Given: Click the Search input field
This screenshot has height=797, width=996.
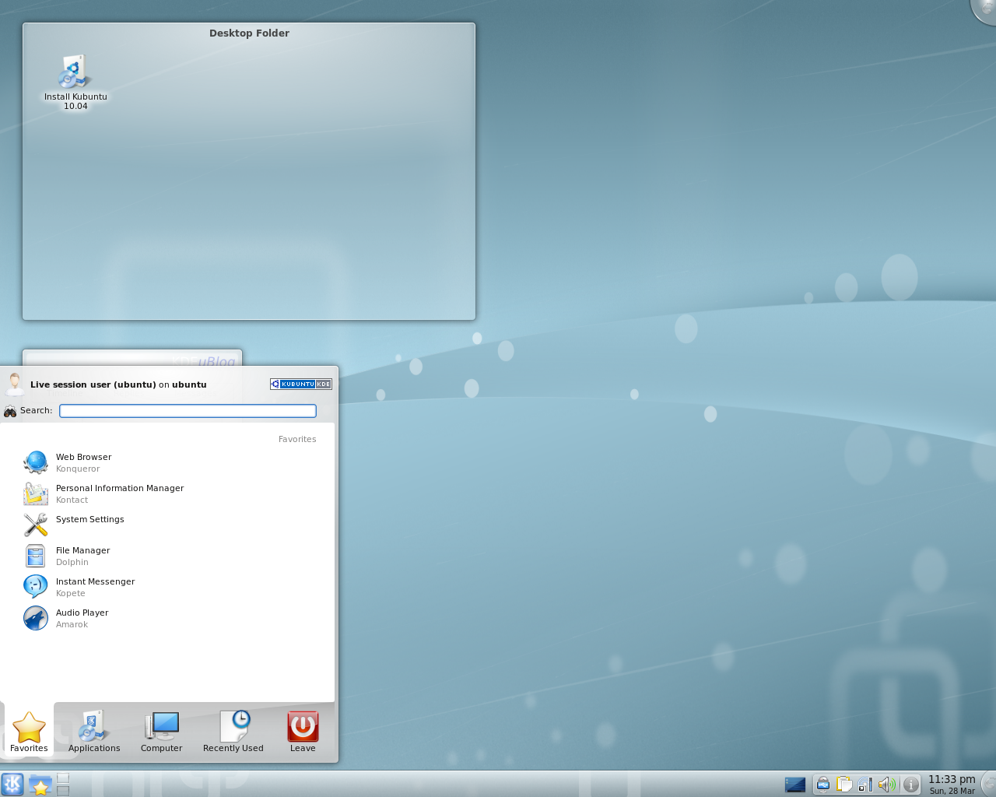Looking at the screenshot, I should [x=188, y=411].
